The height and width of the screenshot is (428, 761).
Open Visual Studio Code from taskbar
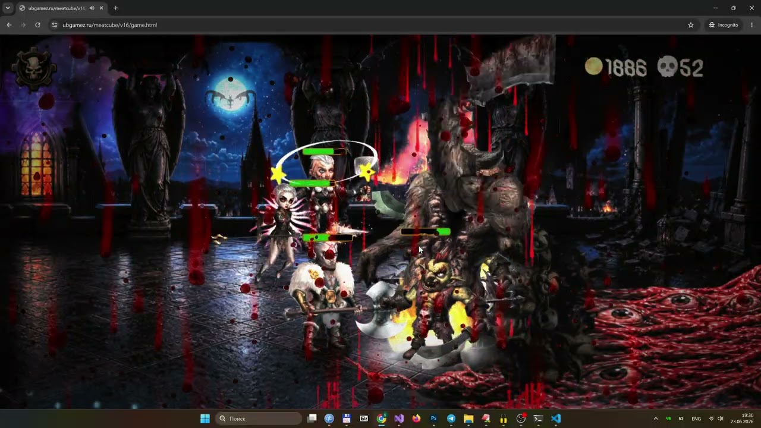[x=555, y=418]
